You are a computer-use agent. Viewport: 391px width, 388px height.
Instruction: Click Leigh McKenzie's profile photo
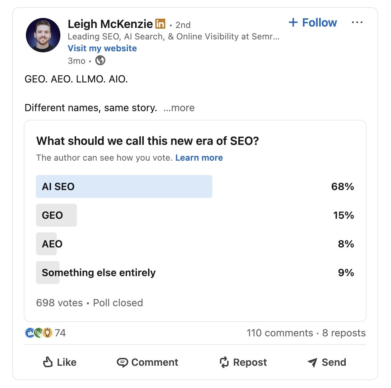coord(43,35)
